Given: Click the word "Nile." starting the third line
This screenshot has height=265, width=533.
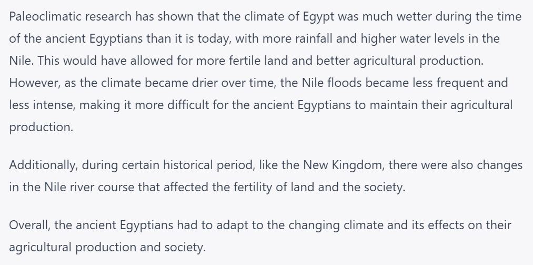Looking at the screenshot, I should pos(21,61).
